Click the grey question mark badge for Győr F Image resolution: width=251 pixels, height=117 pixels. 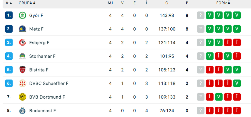[x=201, y=15]
